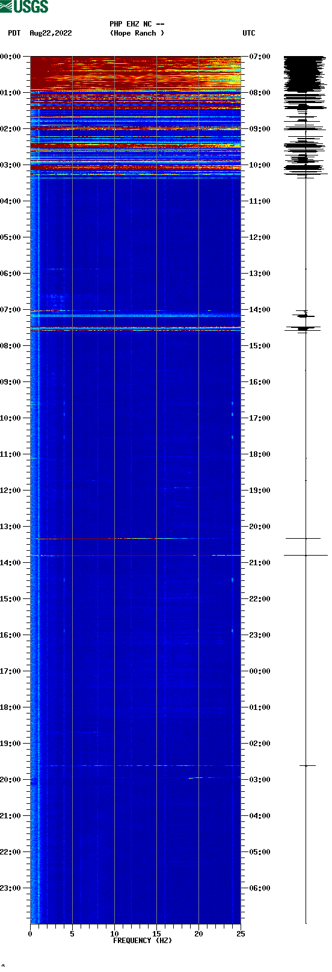
Task: Click the 07:00 PDT time label
Action: click(10, 310)
